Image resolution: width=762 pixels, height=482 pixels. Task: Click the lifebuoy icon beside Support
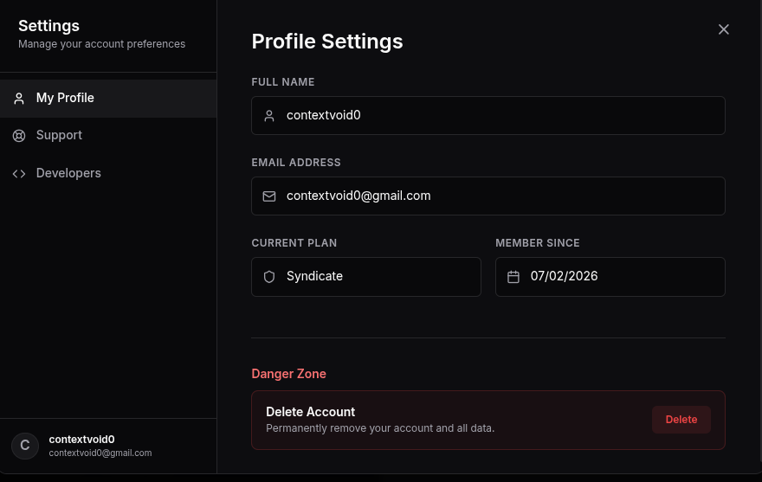coord(19,136)
